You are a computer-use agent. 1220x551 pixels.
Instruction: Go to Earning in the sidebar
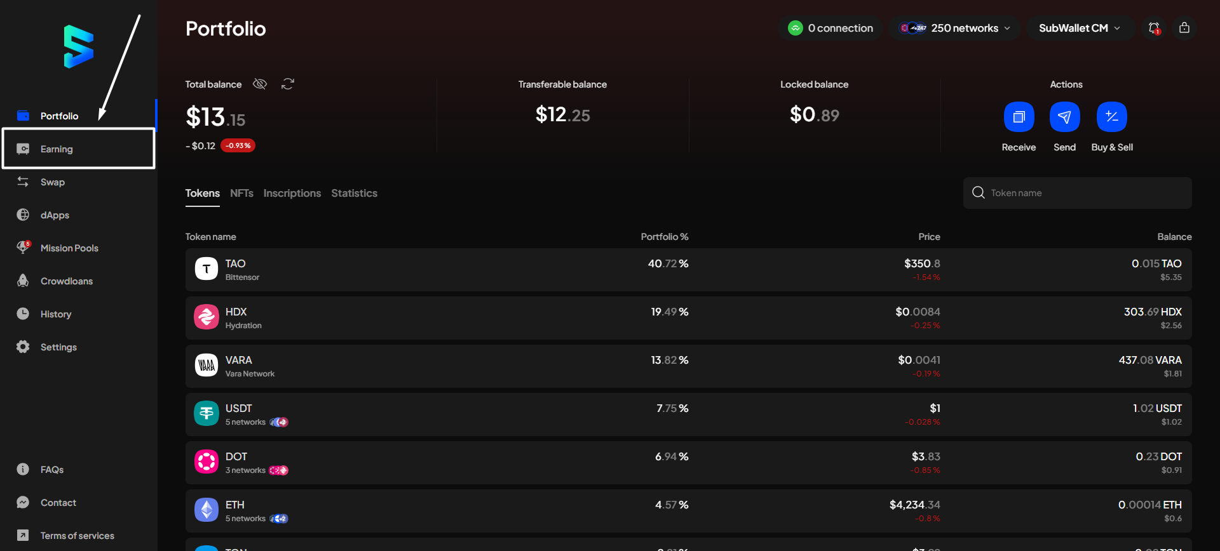click(x=57, y=149)
